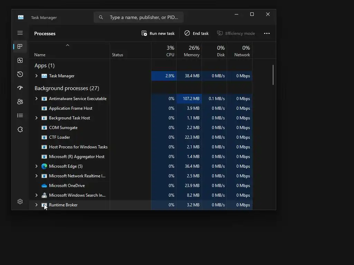Click the search magnifier icon
The height and width of the screenshot is (265, 354).
point(101,17)
